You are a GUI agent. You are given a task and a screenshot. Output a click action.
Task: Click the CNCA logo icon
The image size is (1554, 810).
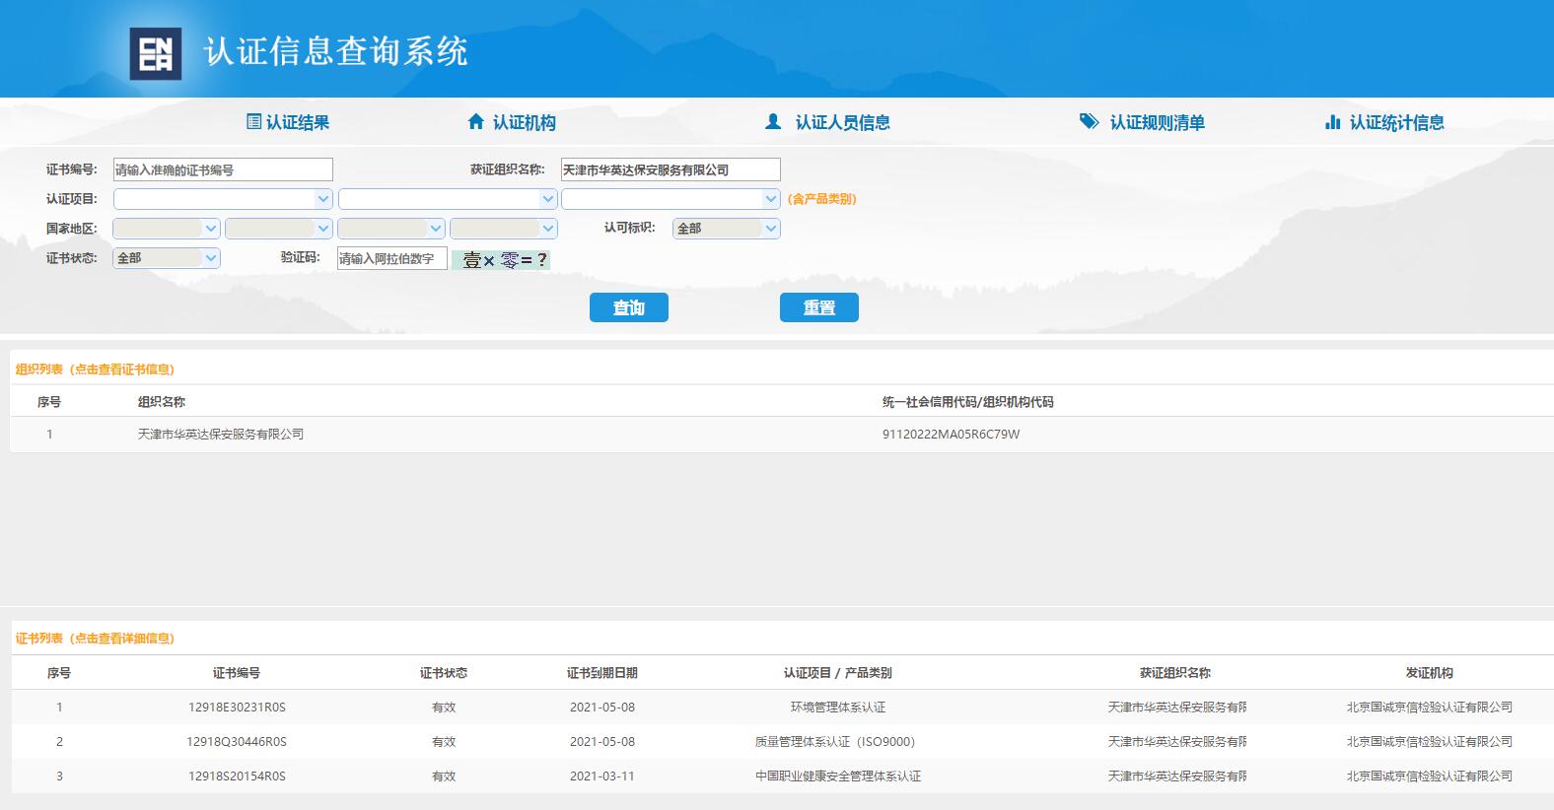pyautogui.click(x=156, y=53)
